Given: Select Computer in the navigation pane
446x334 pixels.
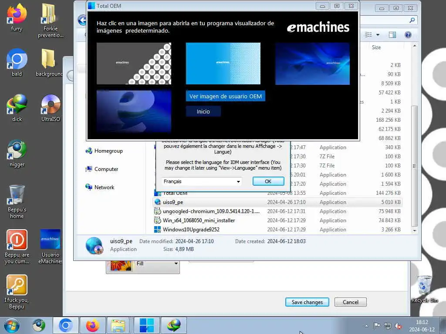Looking at the screenshot, I should click(x=102, y=169).
